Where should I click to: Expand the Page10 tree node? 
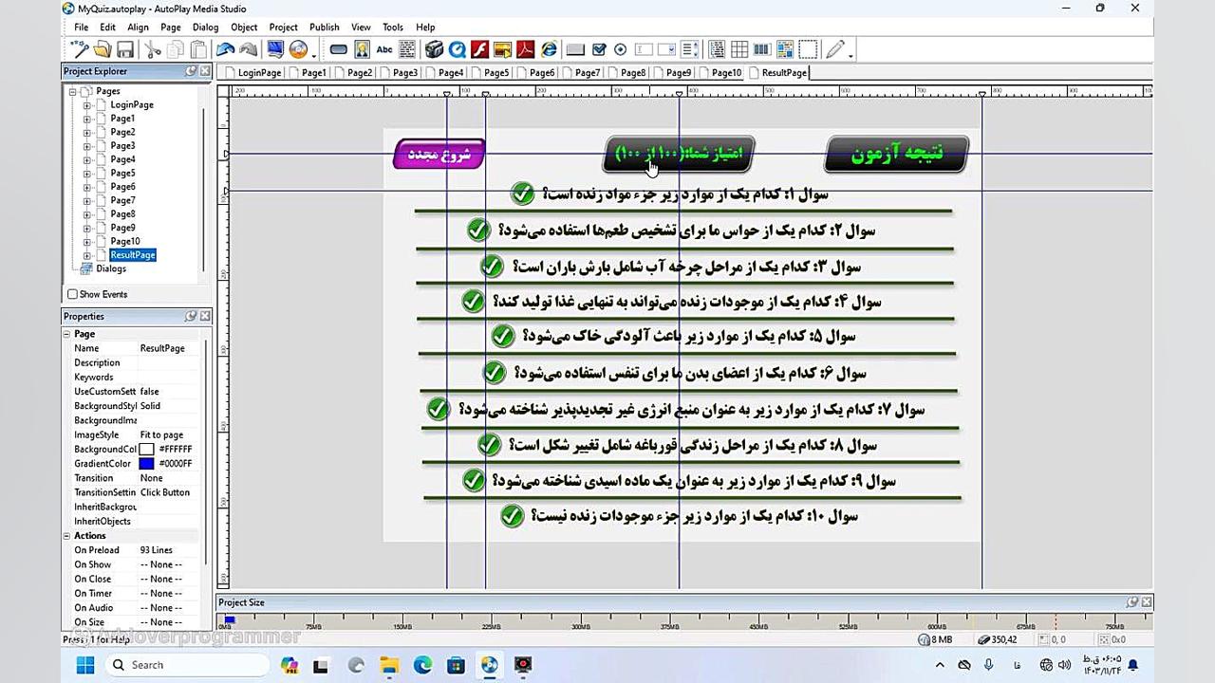(x=86, y=242)
